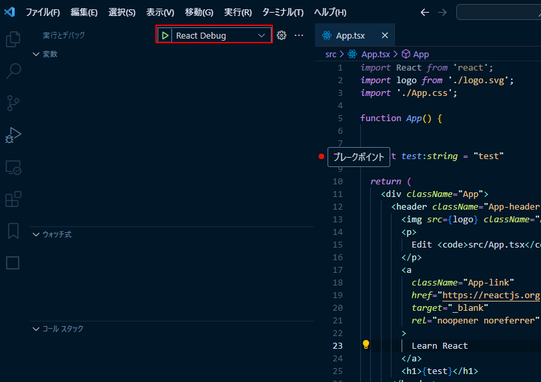Click the src breadcrumb segment
541x382 pixels.
click(x=330, y=55)
